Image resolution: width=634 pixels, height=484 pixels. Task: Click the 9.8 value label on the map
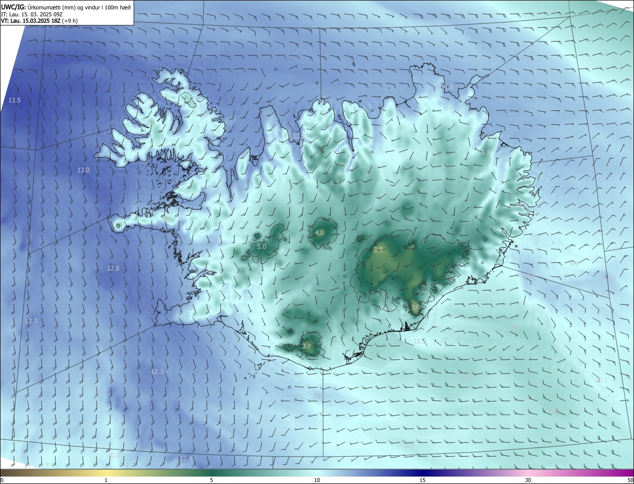tap(574, 265)
